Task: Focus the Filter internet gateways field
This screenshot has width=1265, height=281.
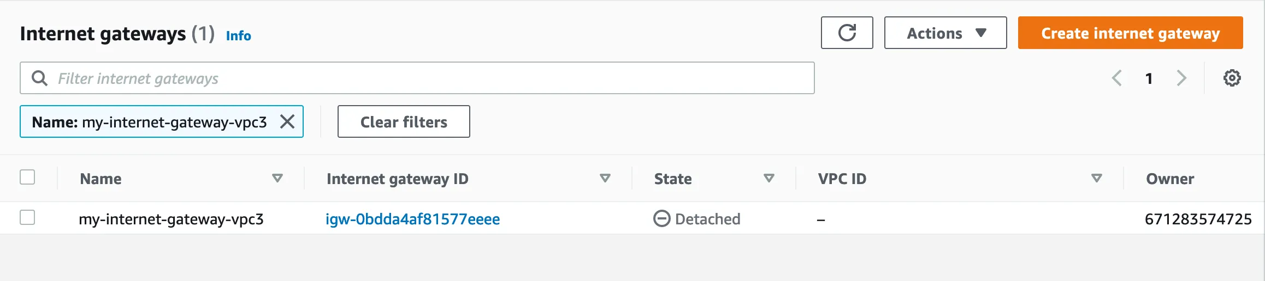Action: tap(426, 78)
